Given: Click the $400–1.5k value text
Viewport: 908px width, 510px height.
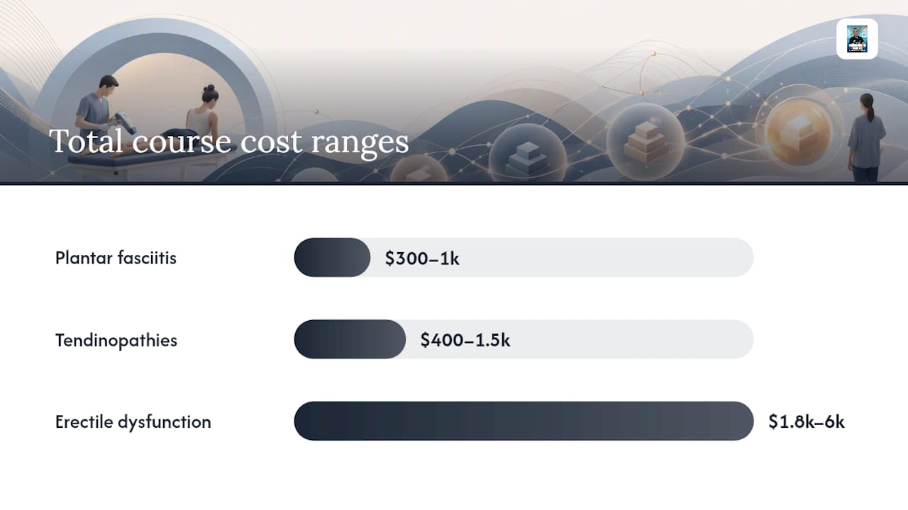Looking at the screenshot, I should coord(465,340).
